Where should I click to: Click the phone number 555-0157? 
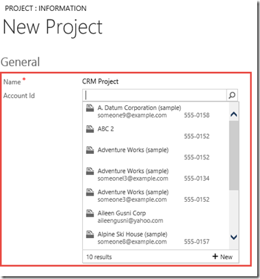(x=197, y=241)
